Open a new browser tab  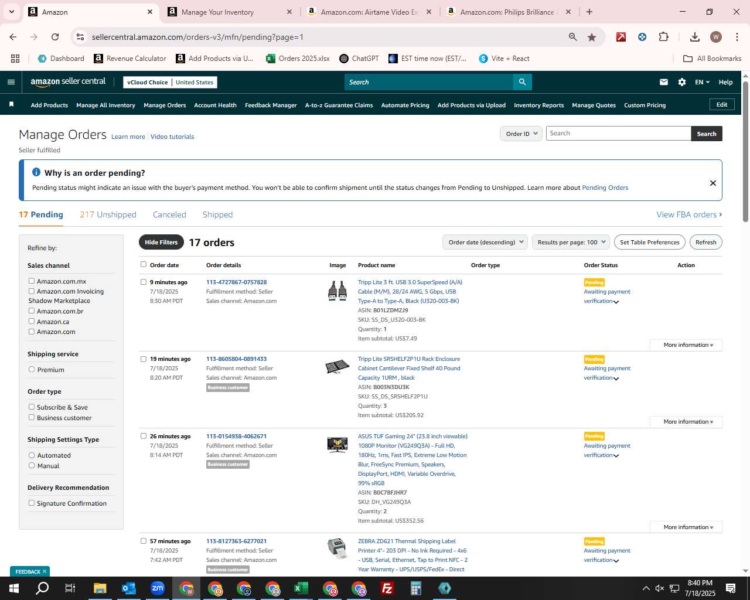(589, 12)
